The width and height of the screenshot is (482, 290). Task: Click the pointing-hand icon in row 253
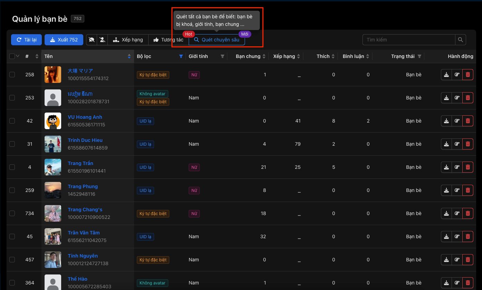tap(457, 98)
